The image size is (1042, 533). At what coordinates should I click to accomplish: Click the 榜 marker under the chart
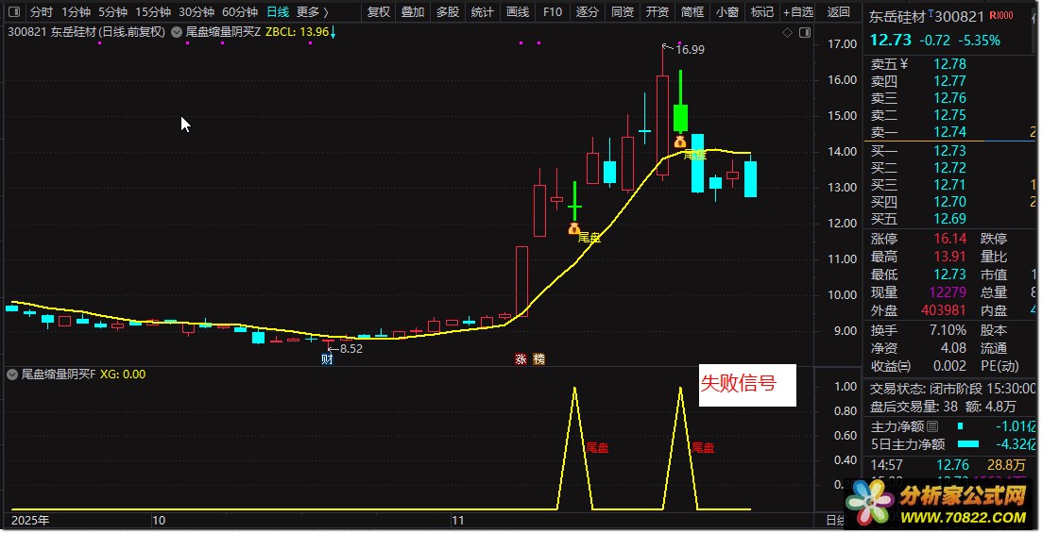pyautogui.click(x=538, y=359)
